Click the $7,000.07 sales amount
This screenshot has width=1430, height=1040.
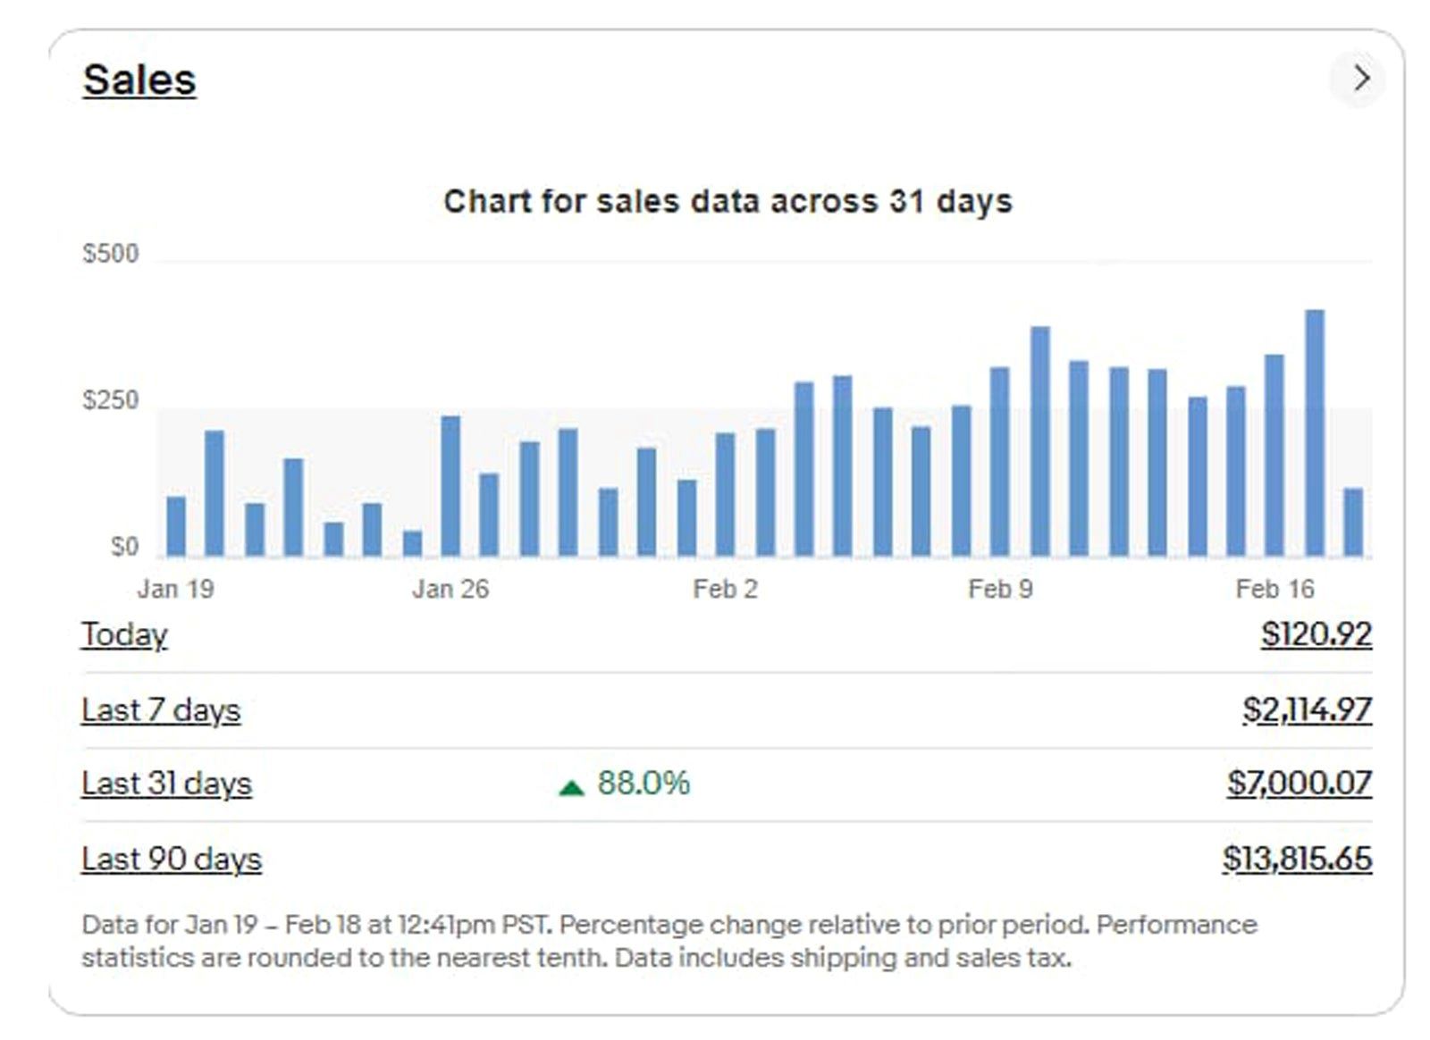[x=1299, y=784]
